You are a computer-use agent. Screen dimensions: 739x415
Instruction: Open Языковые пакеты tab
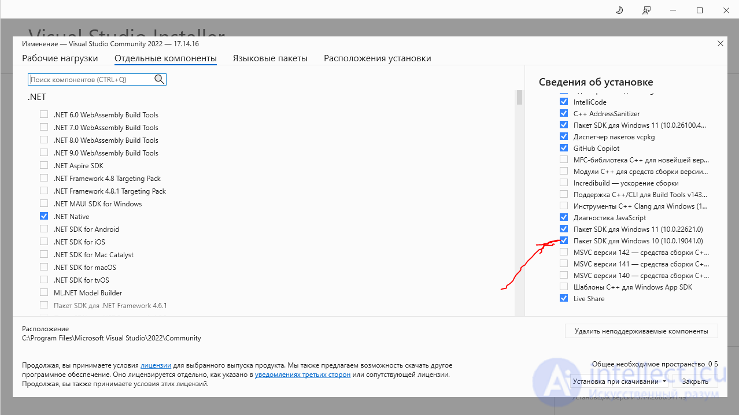click(x=270, y=58)
